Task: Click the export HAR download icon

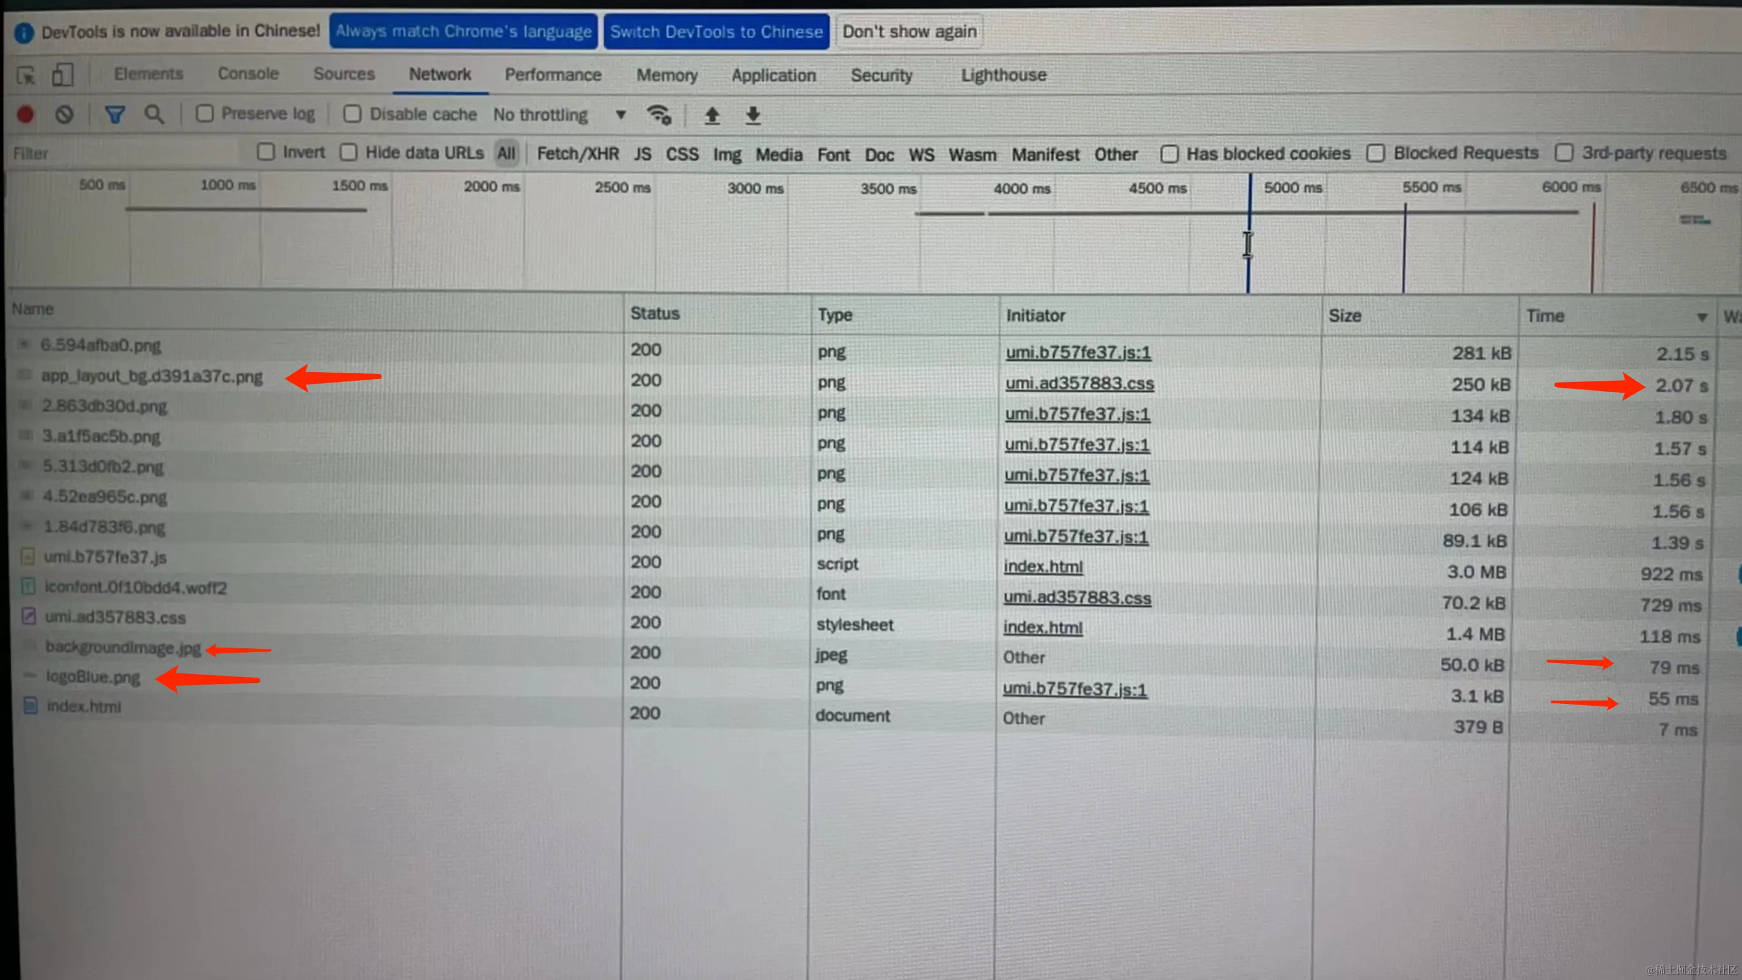Action: coord(753,116)
